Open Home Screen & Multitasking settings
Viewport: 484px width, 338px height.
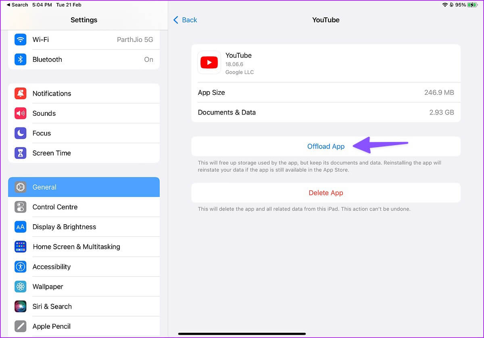[x=84, y=246]
